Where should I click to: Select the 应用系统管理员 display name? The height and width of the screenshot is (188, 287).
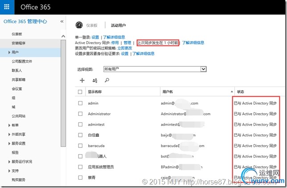[101, 167]
